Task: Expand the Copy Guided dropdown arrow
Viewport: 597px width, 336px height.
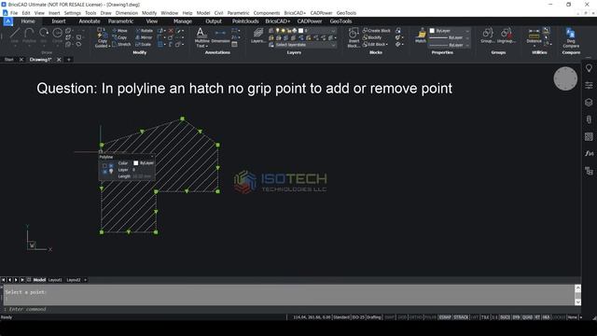Action: [109, 46]
